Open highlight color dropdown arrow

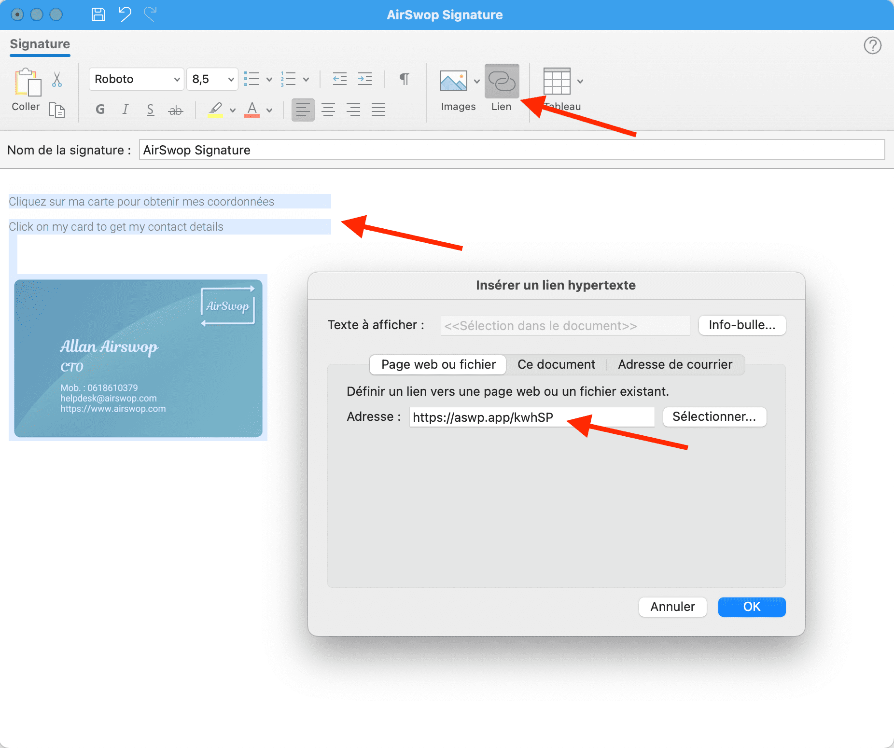pos(233,111)
